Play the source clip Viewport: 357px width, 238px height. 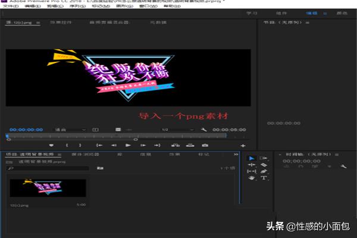[128, 145]
